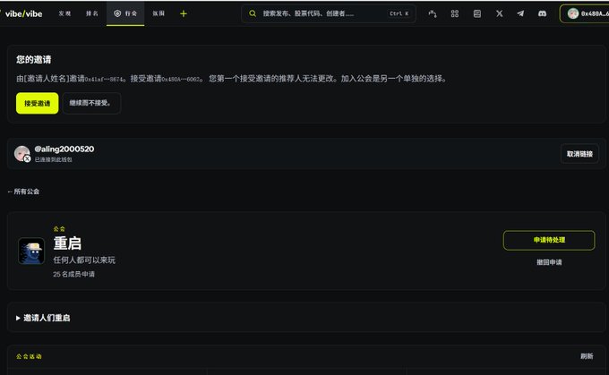The height and width of the screenshot is (375, 609).
Task: Expand the 邀请人们重启 section
Action: (x=43, y=318)
